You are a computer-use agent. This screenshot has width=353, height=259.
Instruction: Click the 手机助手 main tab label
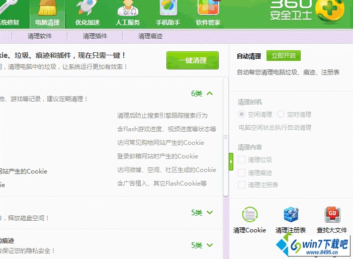[168, 23]
